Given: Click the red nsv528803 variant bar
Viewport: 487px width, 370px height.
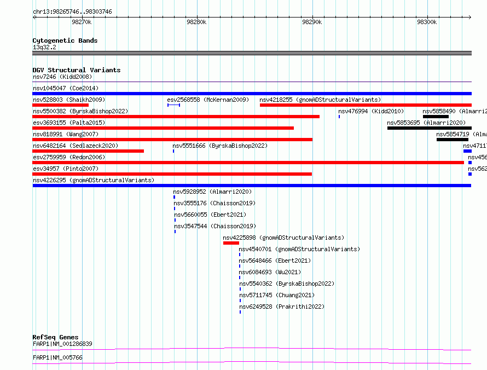Looking at the screenshot, I should 61,105.
